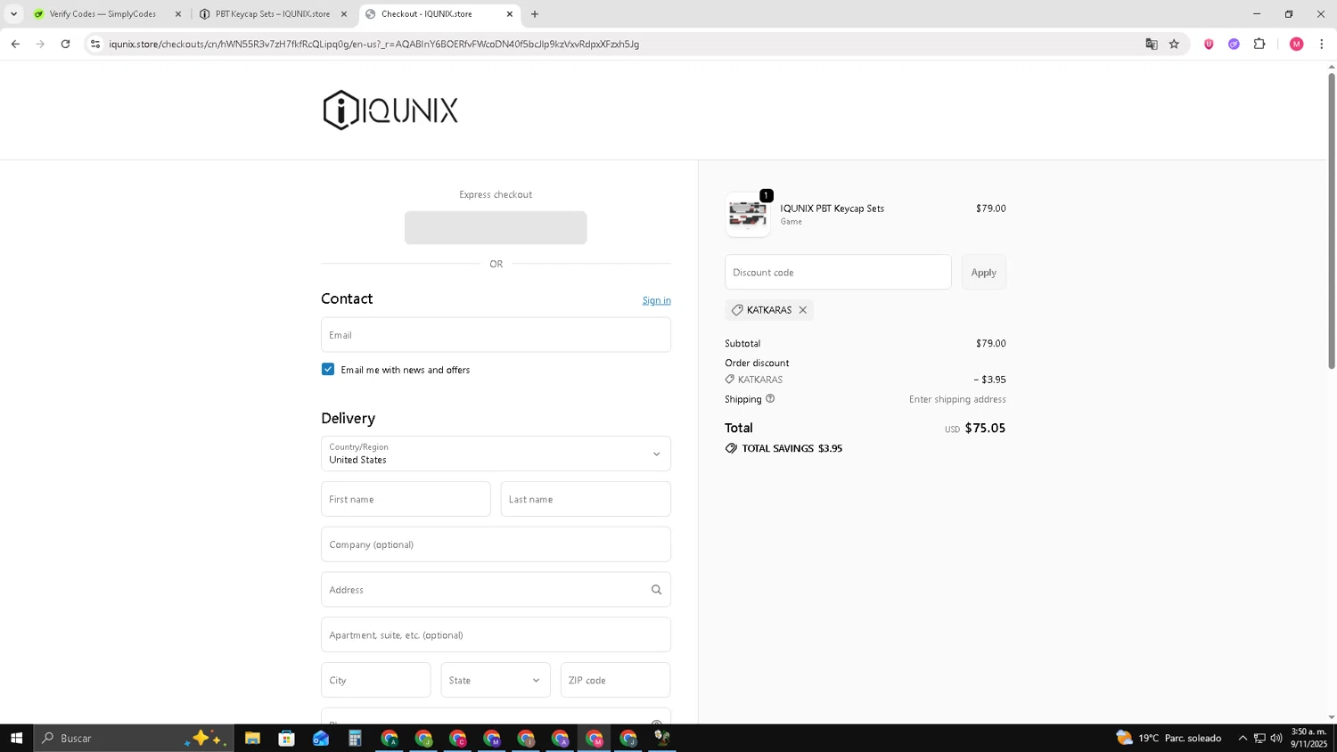The height and width of the screenshot is (752, 1337).
Task: Click the IQUNIX logo
Action: [x=390, y=110]
